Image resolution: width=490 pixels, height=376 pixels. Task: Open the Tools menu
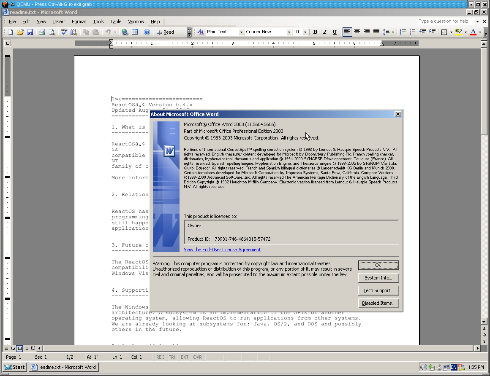98,21
